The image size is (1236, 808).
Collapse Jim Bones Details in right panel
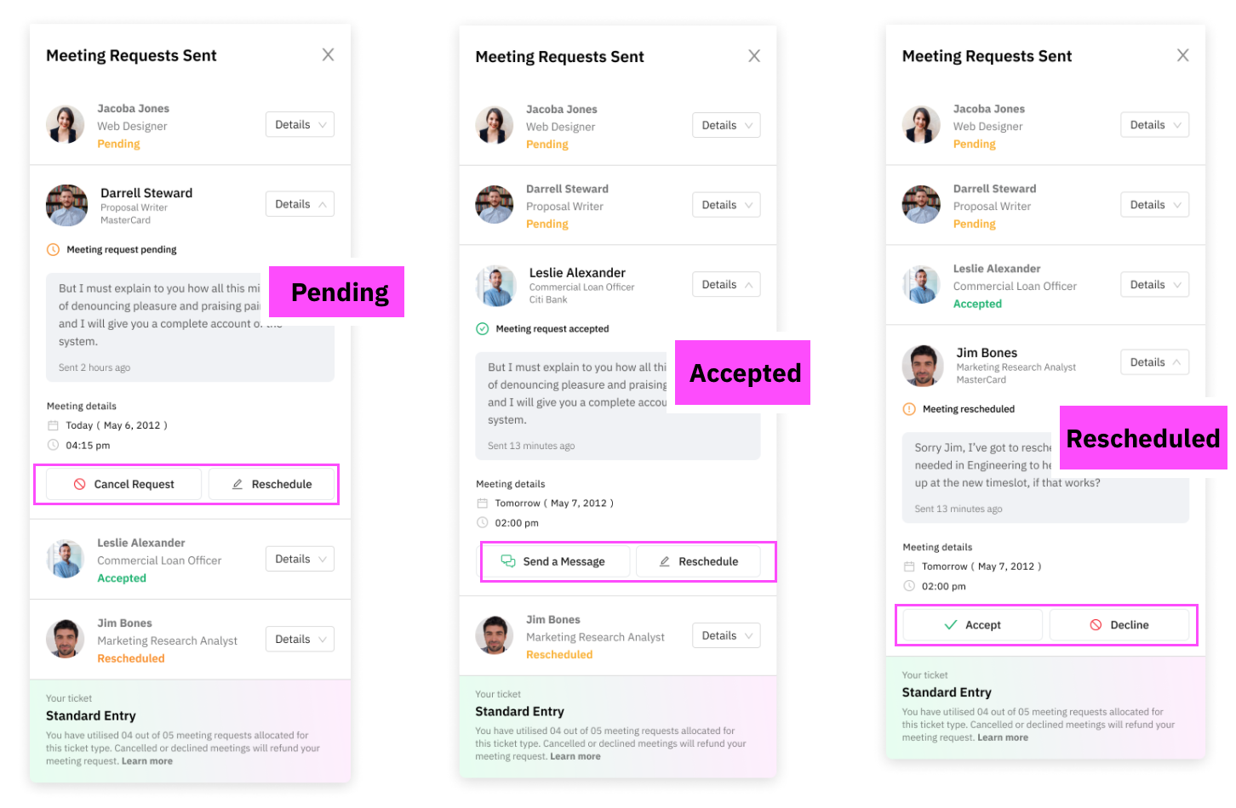click(x=1154, y=362)
